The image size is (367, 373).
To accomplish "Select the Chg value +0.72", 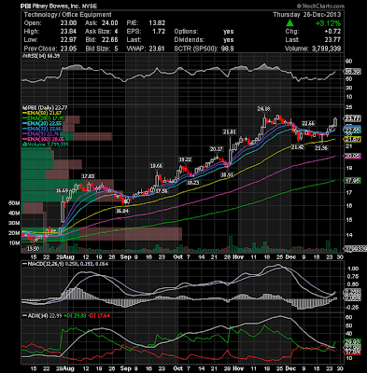I will coord(332,32).
